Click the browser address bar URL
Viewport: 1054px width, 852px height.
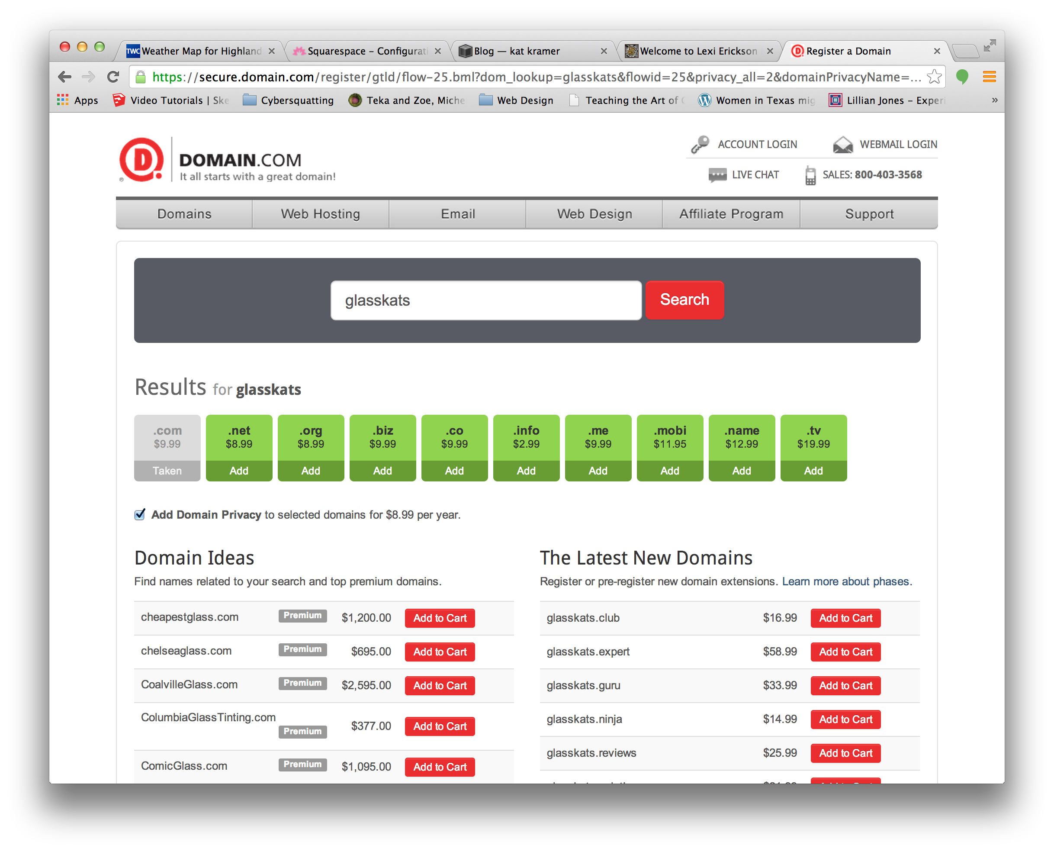537,77
